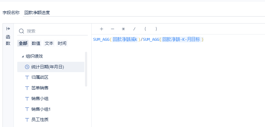Insert a right parenthesis

pyautogui.click(x=156, y=29)
